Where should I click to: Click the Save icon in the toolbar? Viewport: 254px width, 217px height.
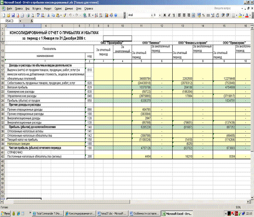pos(13,15)
